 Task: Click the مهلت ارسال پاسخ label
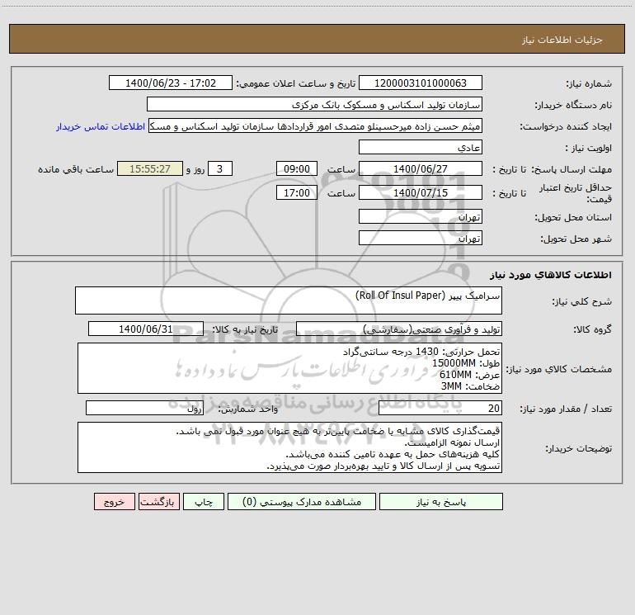coord(571,169)
